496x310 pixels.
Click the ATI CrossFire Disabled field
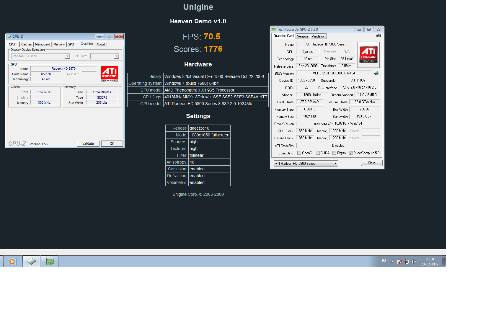338,146
